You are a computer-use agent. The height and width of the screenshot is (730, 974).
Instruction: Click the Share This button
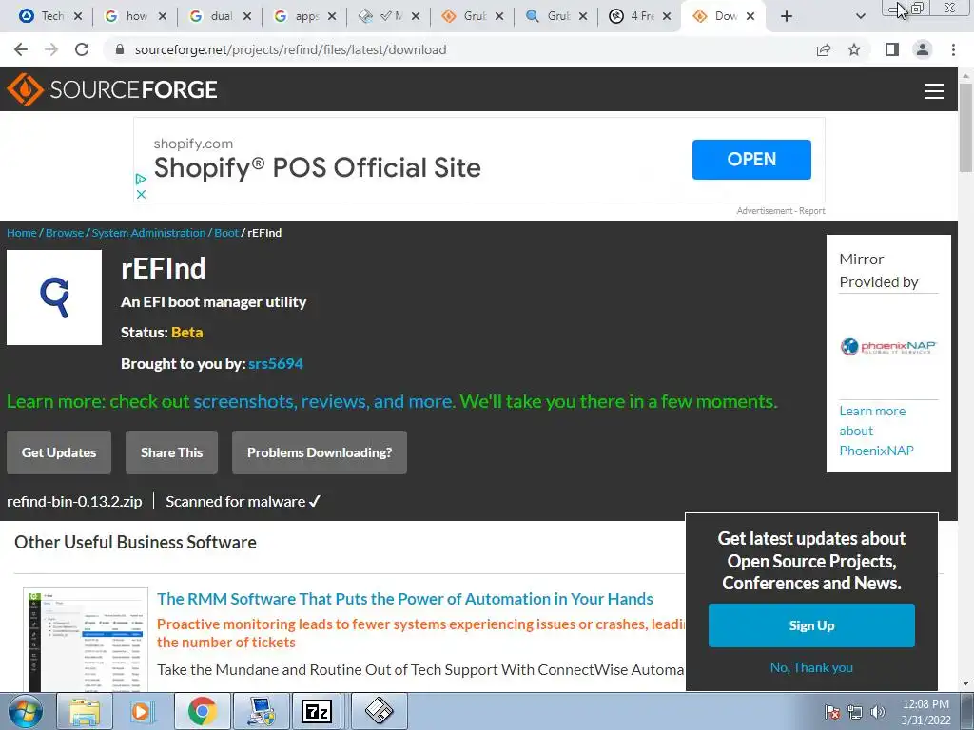pos(171,452)
